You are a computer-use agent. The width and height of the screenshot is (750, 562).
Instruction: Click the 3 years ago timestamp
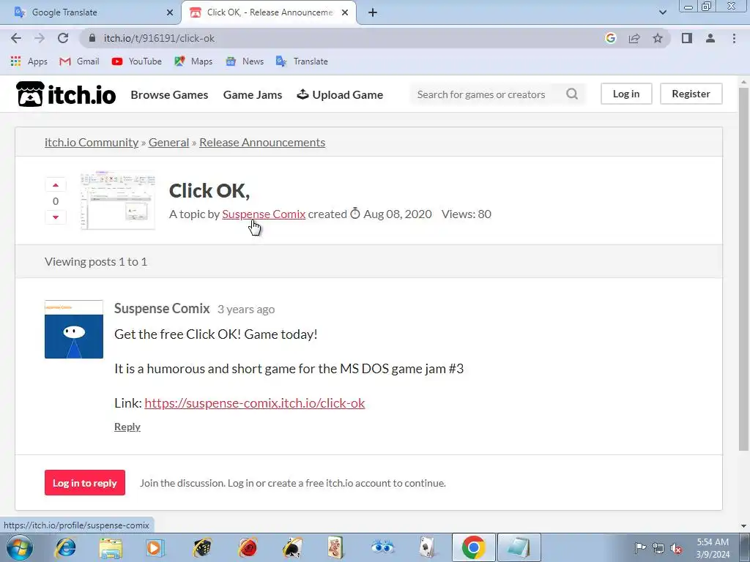[246, 310]
